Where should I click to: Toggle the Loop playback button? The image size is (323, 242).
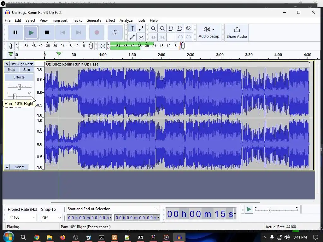pos(115,32)
